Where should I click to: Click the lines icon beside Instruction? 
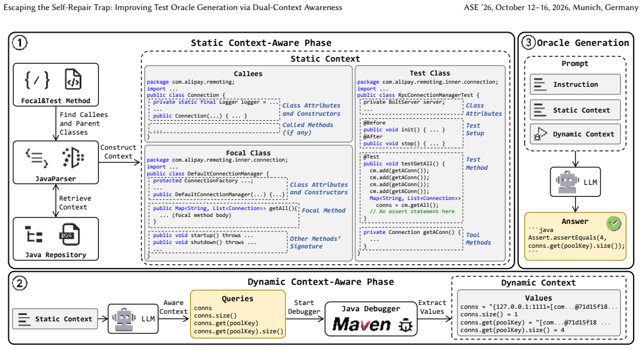pos(540,85)
